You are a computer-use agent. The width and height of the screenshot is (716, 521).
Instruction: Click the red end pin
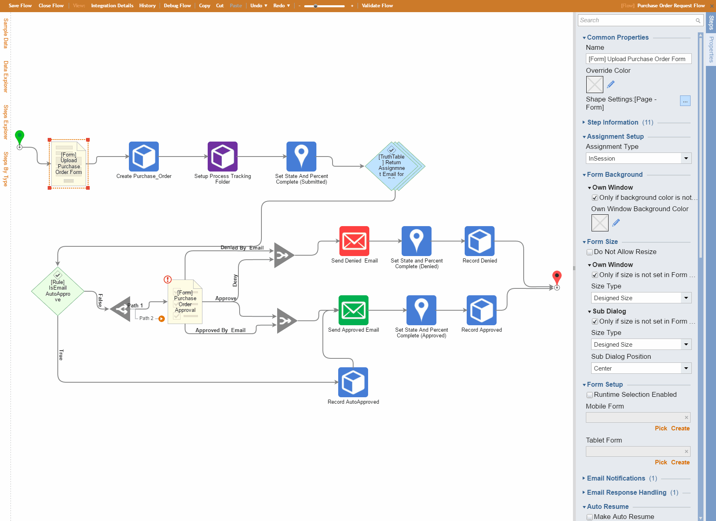pyautogui.click(x=557, y=278)
